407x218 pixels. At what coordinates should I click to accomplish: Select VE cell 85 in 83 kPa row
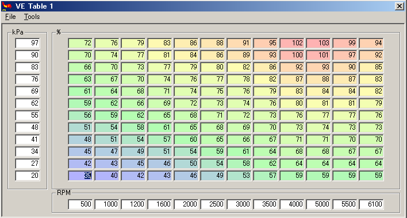(372, 67)
